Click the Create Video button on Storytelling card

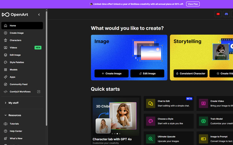point(221,74)
